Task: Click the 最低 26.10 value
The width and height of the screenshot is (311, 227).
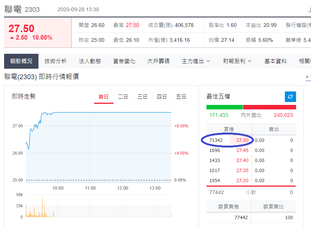Action: click(133, 40)
